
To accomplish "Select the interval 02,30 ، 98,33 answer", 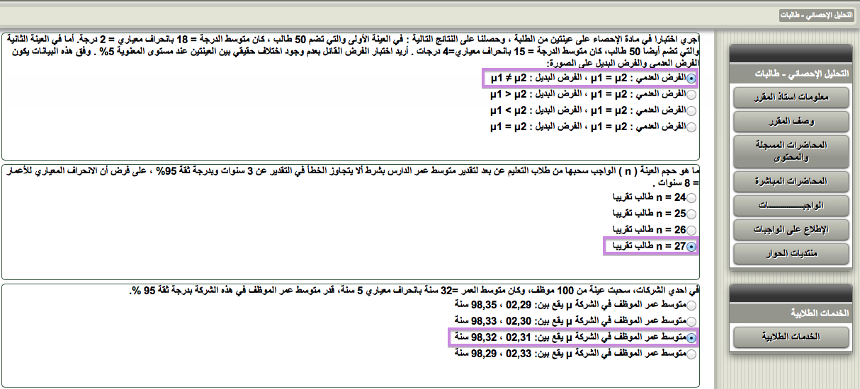I will (x=691, y=321).
